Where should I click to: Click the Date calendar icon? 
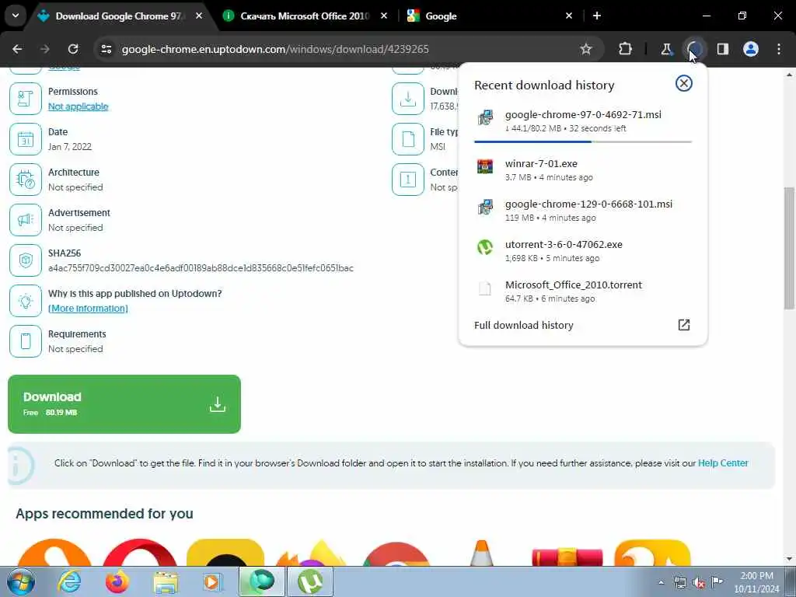(26, 139)
